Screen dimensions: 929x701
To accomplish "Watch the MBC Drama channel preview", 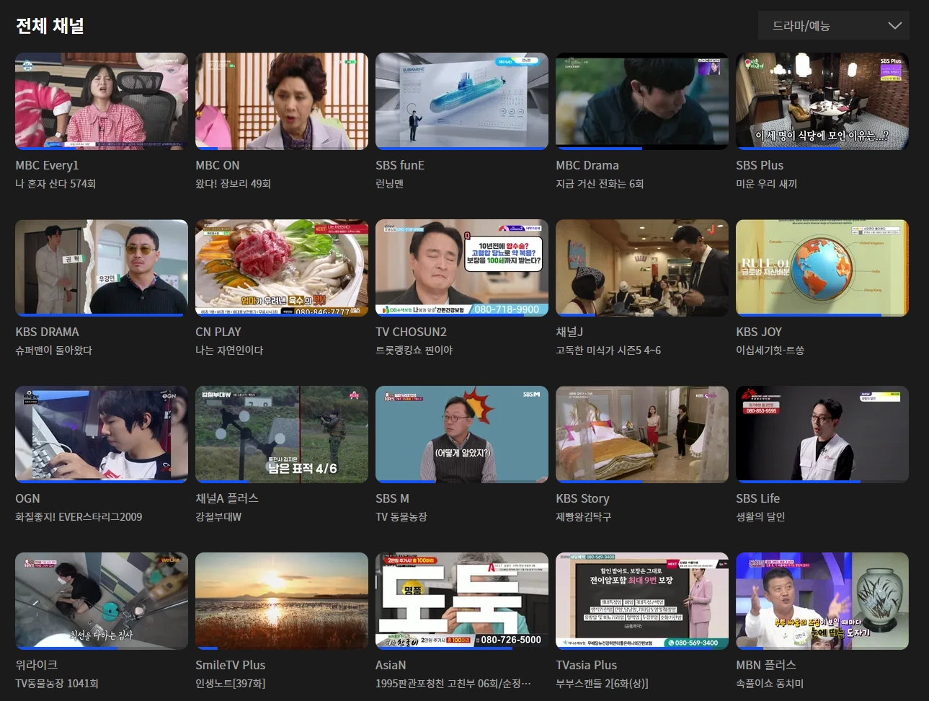I will click(641, 101).
